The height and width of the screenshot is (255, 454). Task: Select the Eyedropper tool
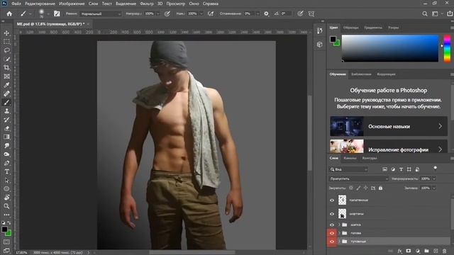point(6,85)
